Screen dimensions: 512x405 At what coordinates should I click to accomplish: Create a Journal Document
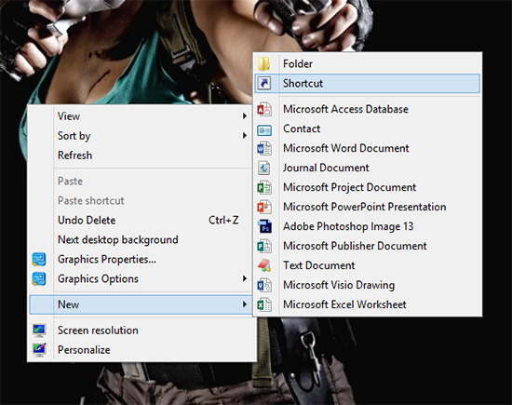pos(368,168)
